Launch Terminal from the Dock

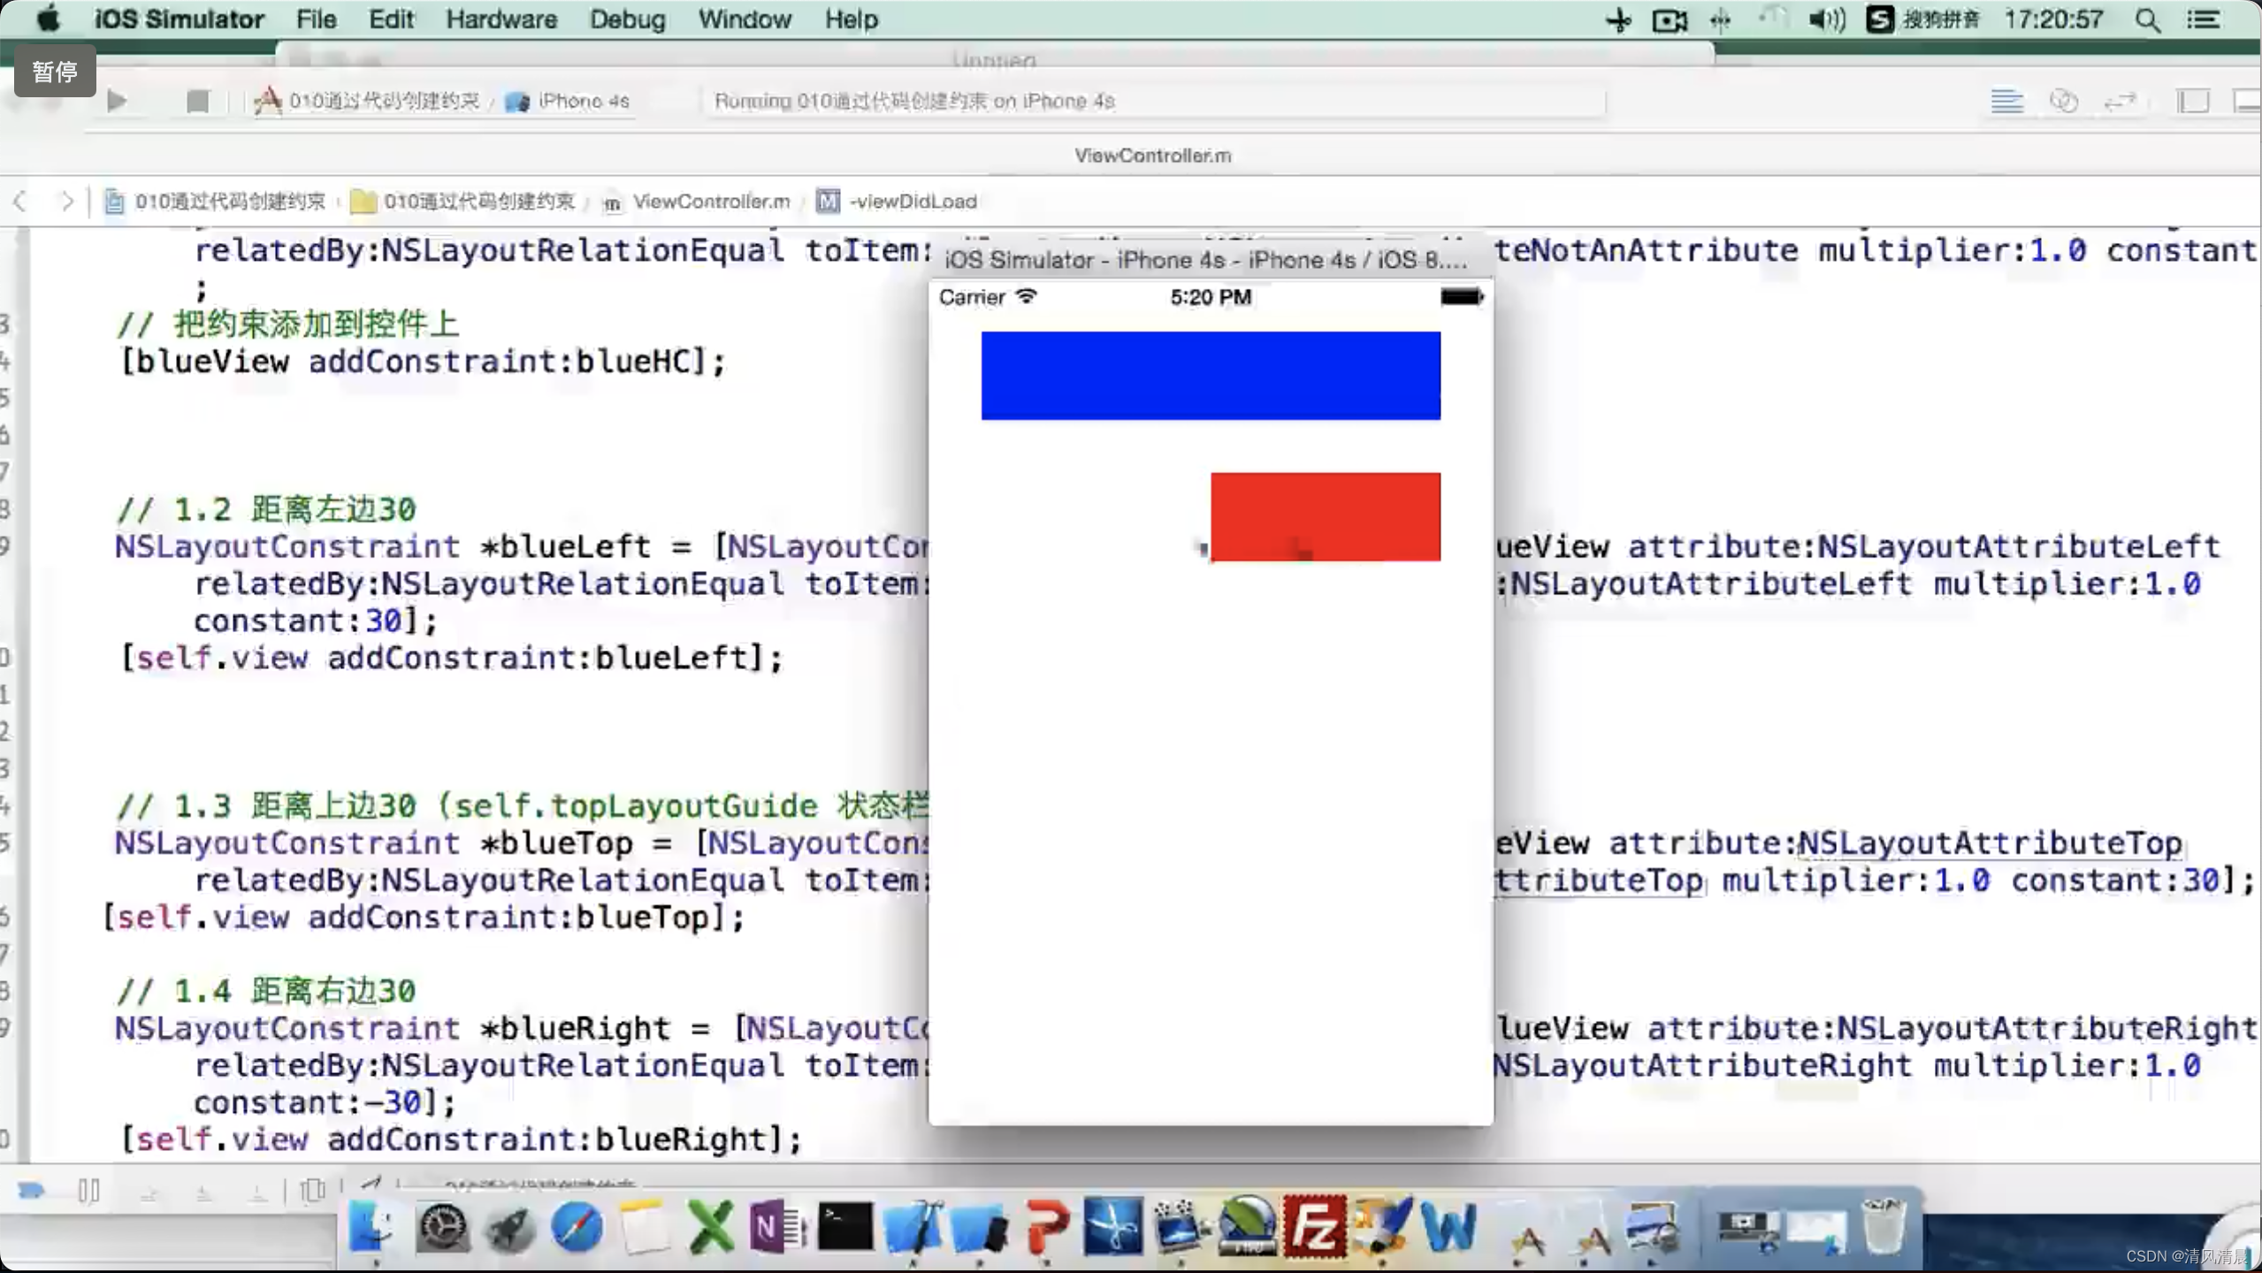pos(844,1226)
